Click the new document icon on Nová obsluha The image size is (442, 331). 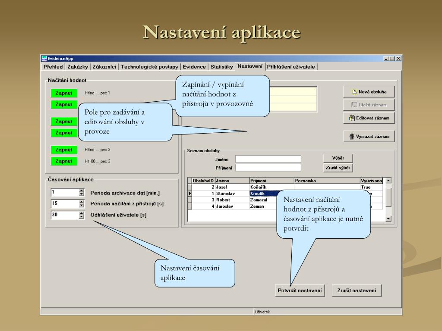[x=354, y=92]
